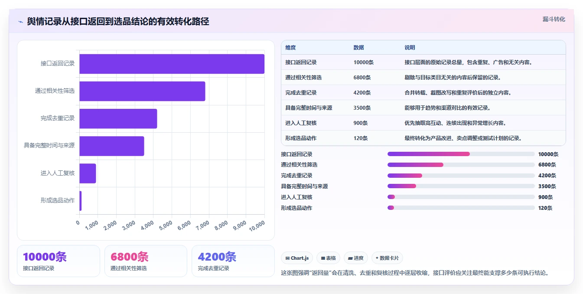This screenshot has height=294, width=583.
Task: Click the 900条 progress bar
Action: click(461, 197)
